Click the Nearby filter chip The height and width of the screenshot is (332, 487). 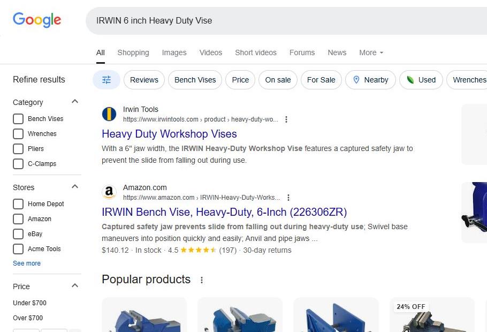coord(370,80)
